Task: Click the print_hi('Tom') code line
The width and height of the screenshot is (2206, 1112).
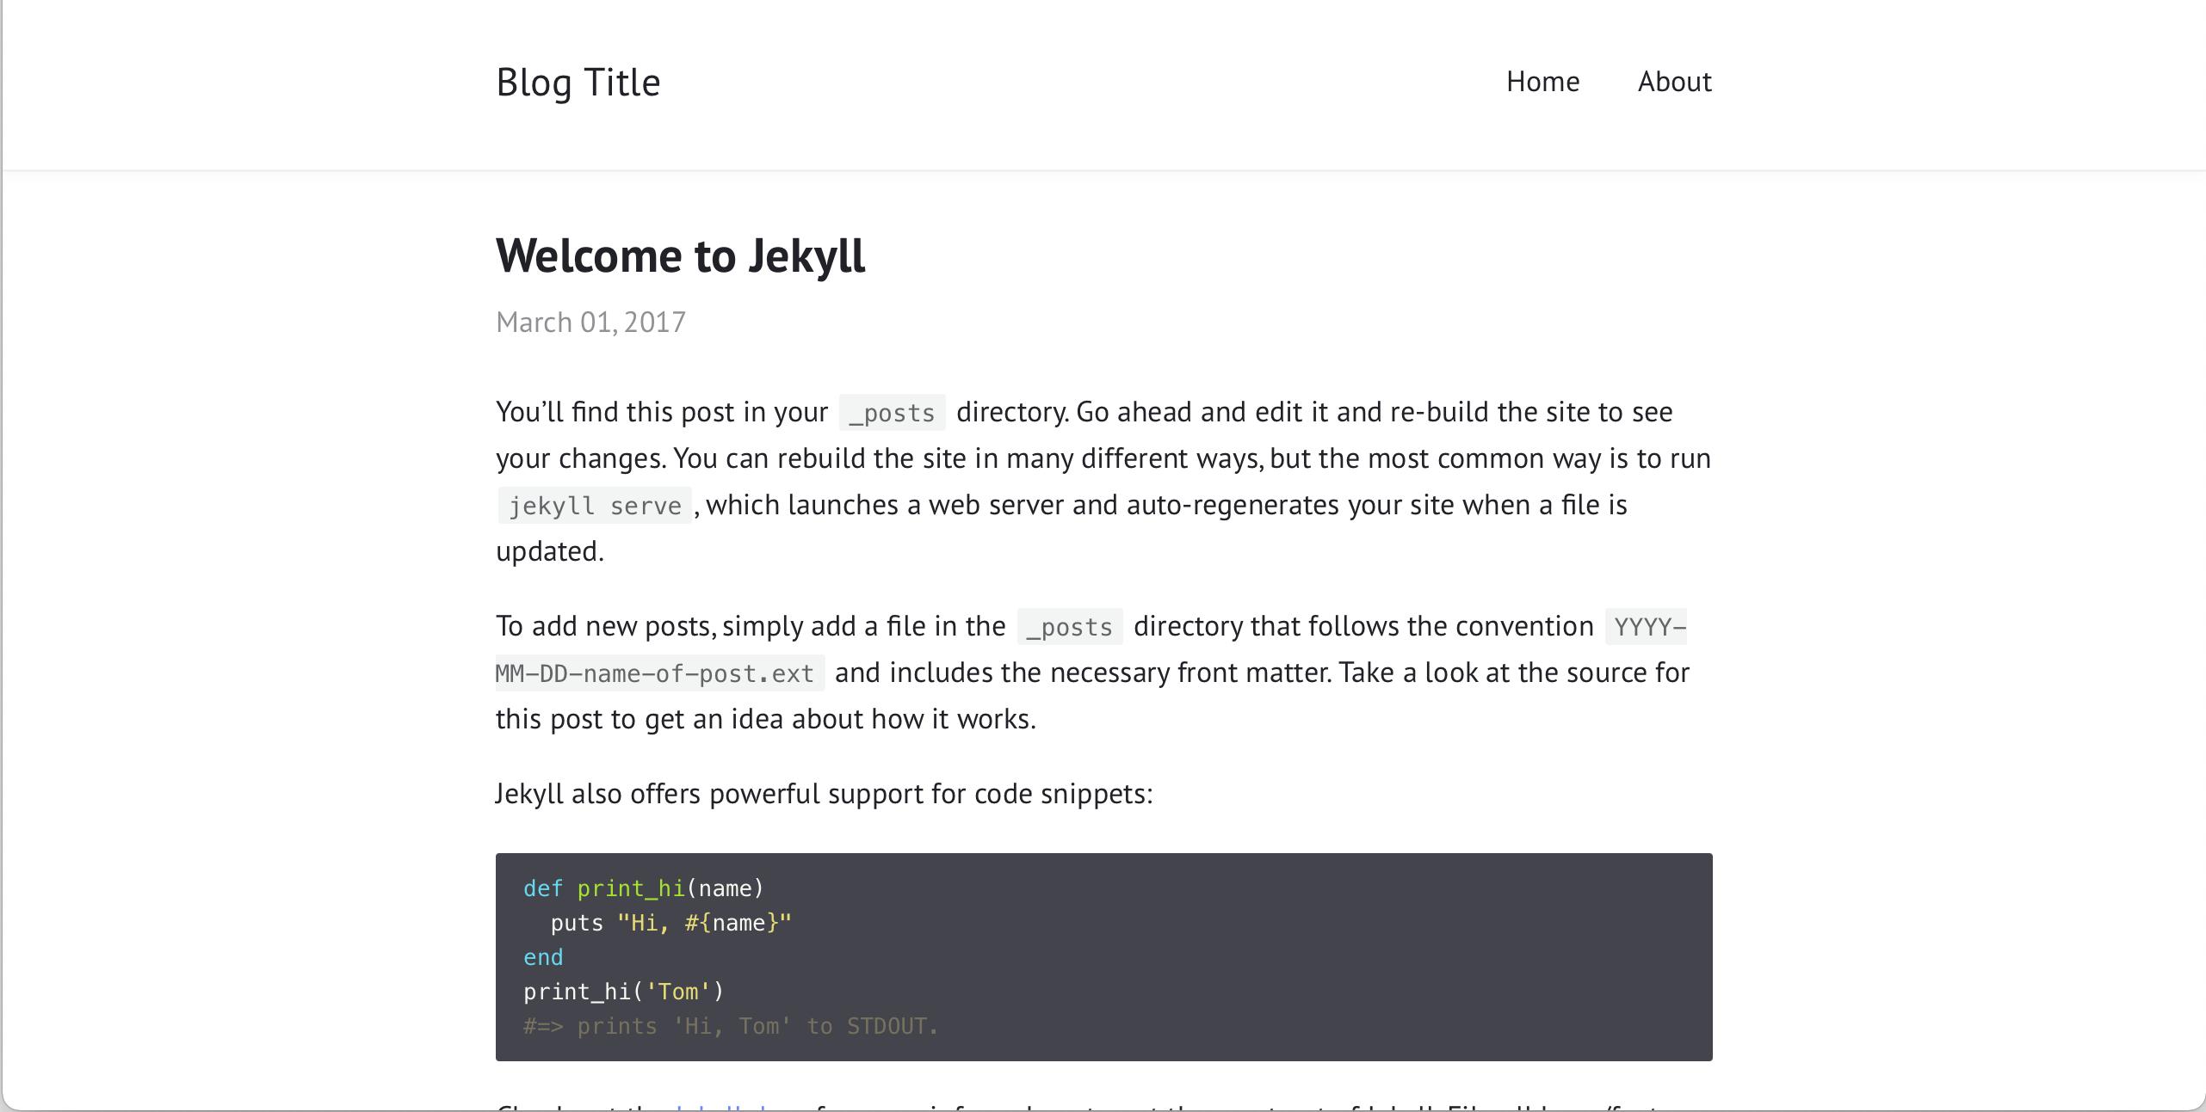Action: (x=623, y=992)
